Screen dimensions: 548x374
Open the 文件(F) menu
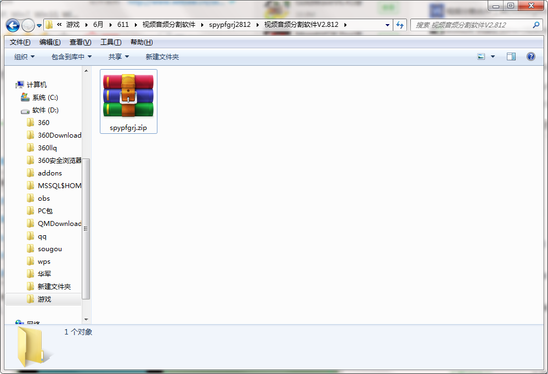[x=20, y=42]
